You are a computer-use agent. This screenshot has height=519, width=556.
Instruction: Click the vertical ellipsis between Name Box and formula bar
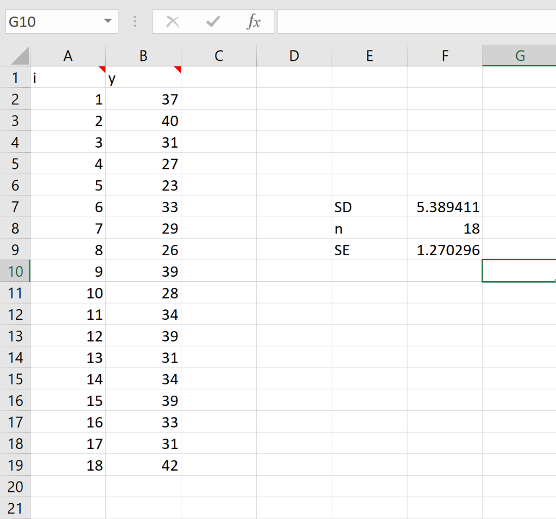[x=134, y=22]
